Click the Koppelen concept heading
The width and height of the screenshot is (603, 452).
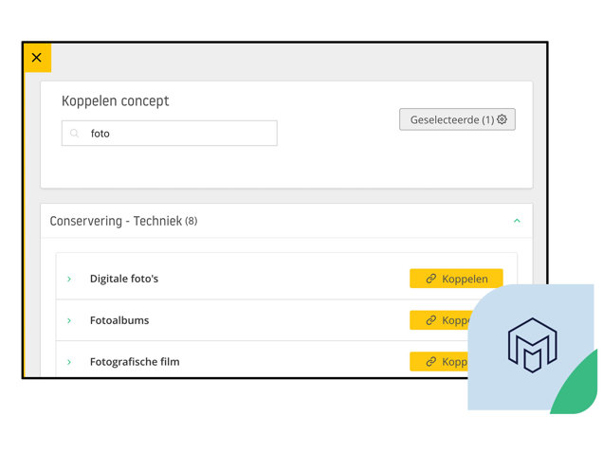116,101
